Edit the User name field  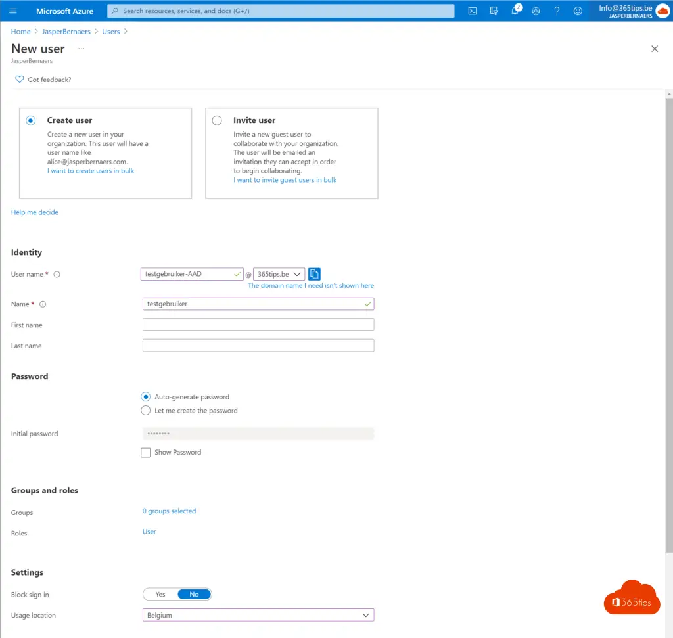[192, 274]
